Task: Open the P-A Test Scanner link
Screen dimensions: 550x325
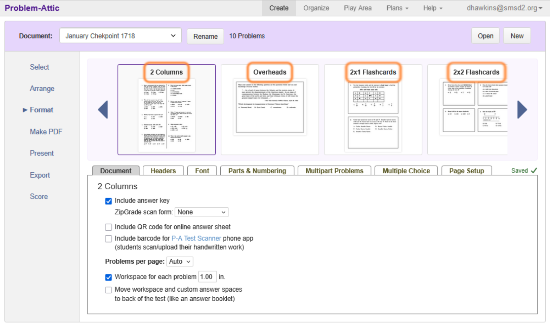Action: point(196,238)
